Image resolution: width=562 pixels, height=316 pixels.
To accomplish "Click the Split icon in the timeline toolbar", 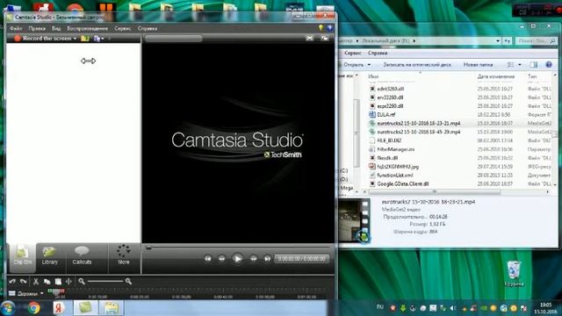I will point(68,282).
